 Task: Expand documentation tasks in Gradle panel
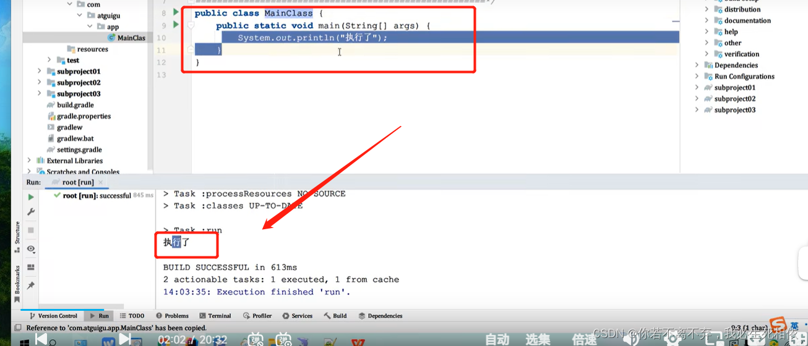(707, 20)
